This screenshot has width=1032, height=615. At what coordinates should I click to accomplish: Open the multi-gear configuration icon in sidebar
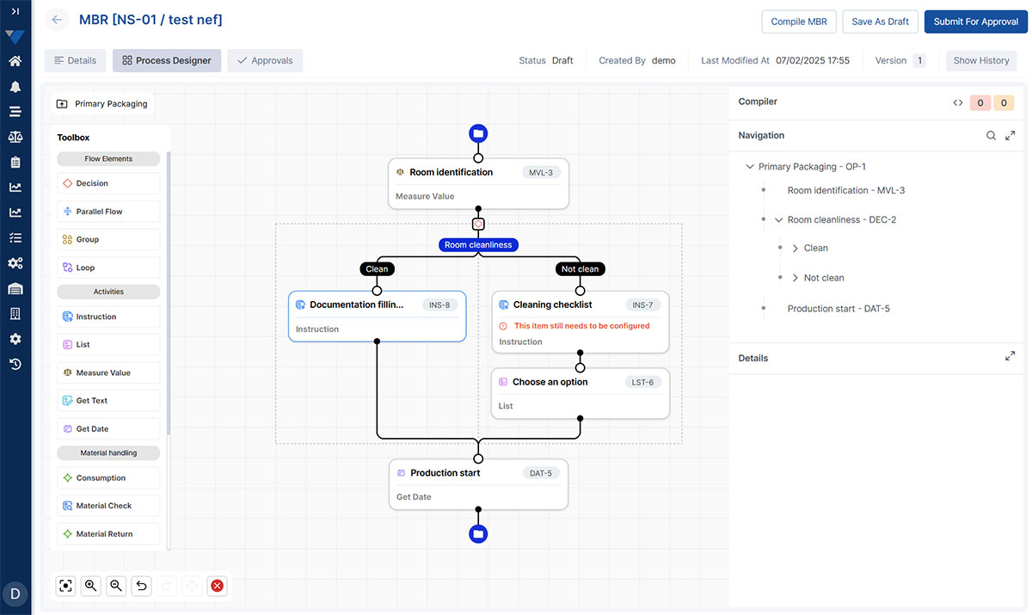click(x=15, y=263)
